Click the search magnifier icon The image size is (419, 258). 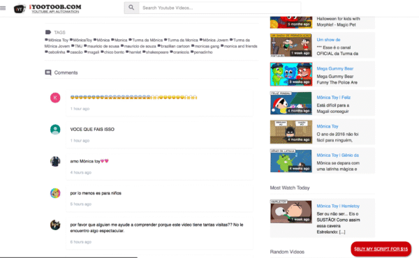click(x=131, y=8)
